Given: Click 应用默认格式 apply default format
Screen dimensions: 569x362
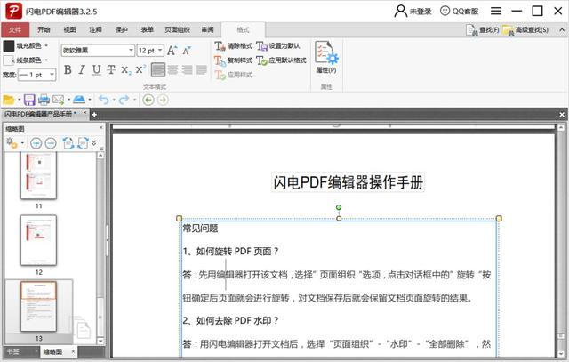Looking at the screenshot, I should click(x=281, y=60).
